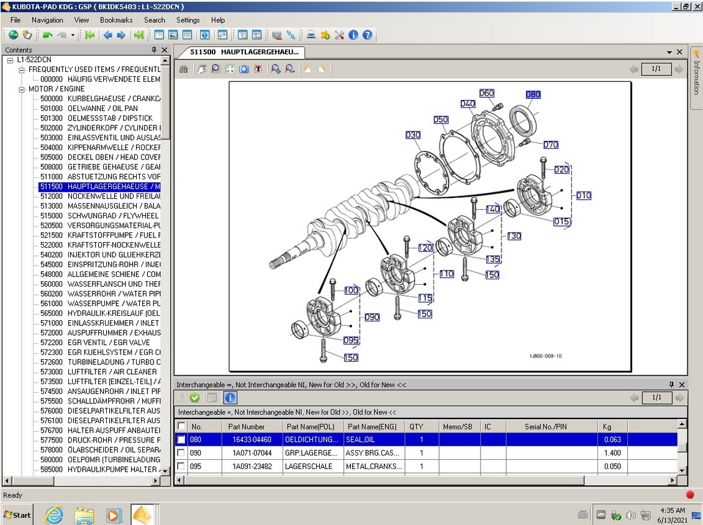The height and width of the screenshot is (525, 703).
Task: Click the green fit-to-window icon above diagram
Action: [x=230, y=69]
